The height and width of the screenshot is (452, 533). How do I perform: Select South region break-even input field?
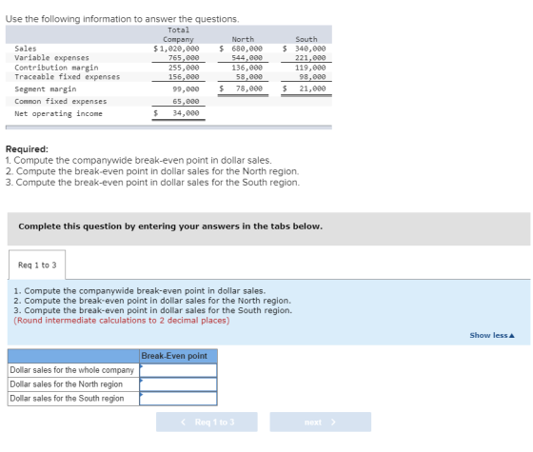click(178, 399)
